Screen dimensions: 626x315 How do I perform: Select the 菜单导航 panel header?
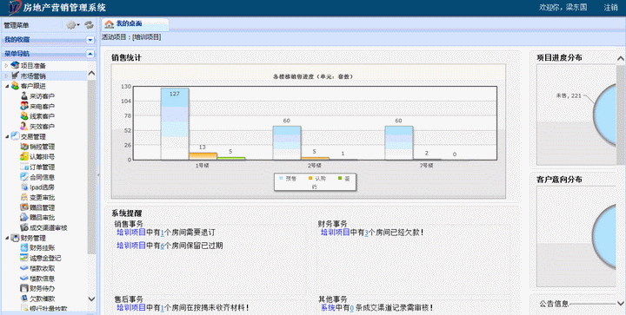click(48, 54)
